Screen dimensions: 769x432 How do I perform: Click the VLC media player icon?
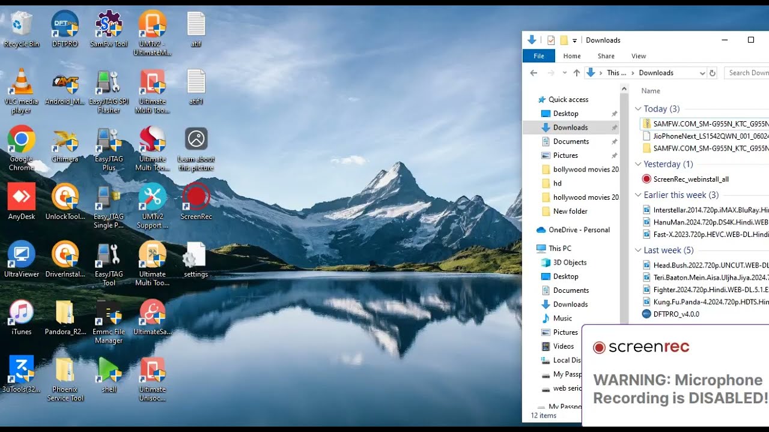[x=21, y=83]
